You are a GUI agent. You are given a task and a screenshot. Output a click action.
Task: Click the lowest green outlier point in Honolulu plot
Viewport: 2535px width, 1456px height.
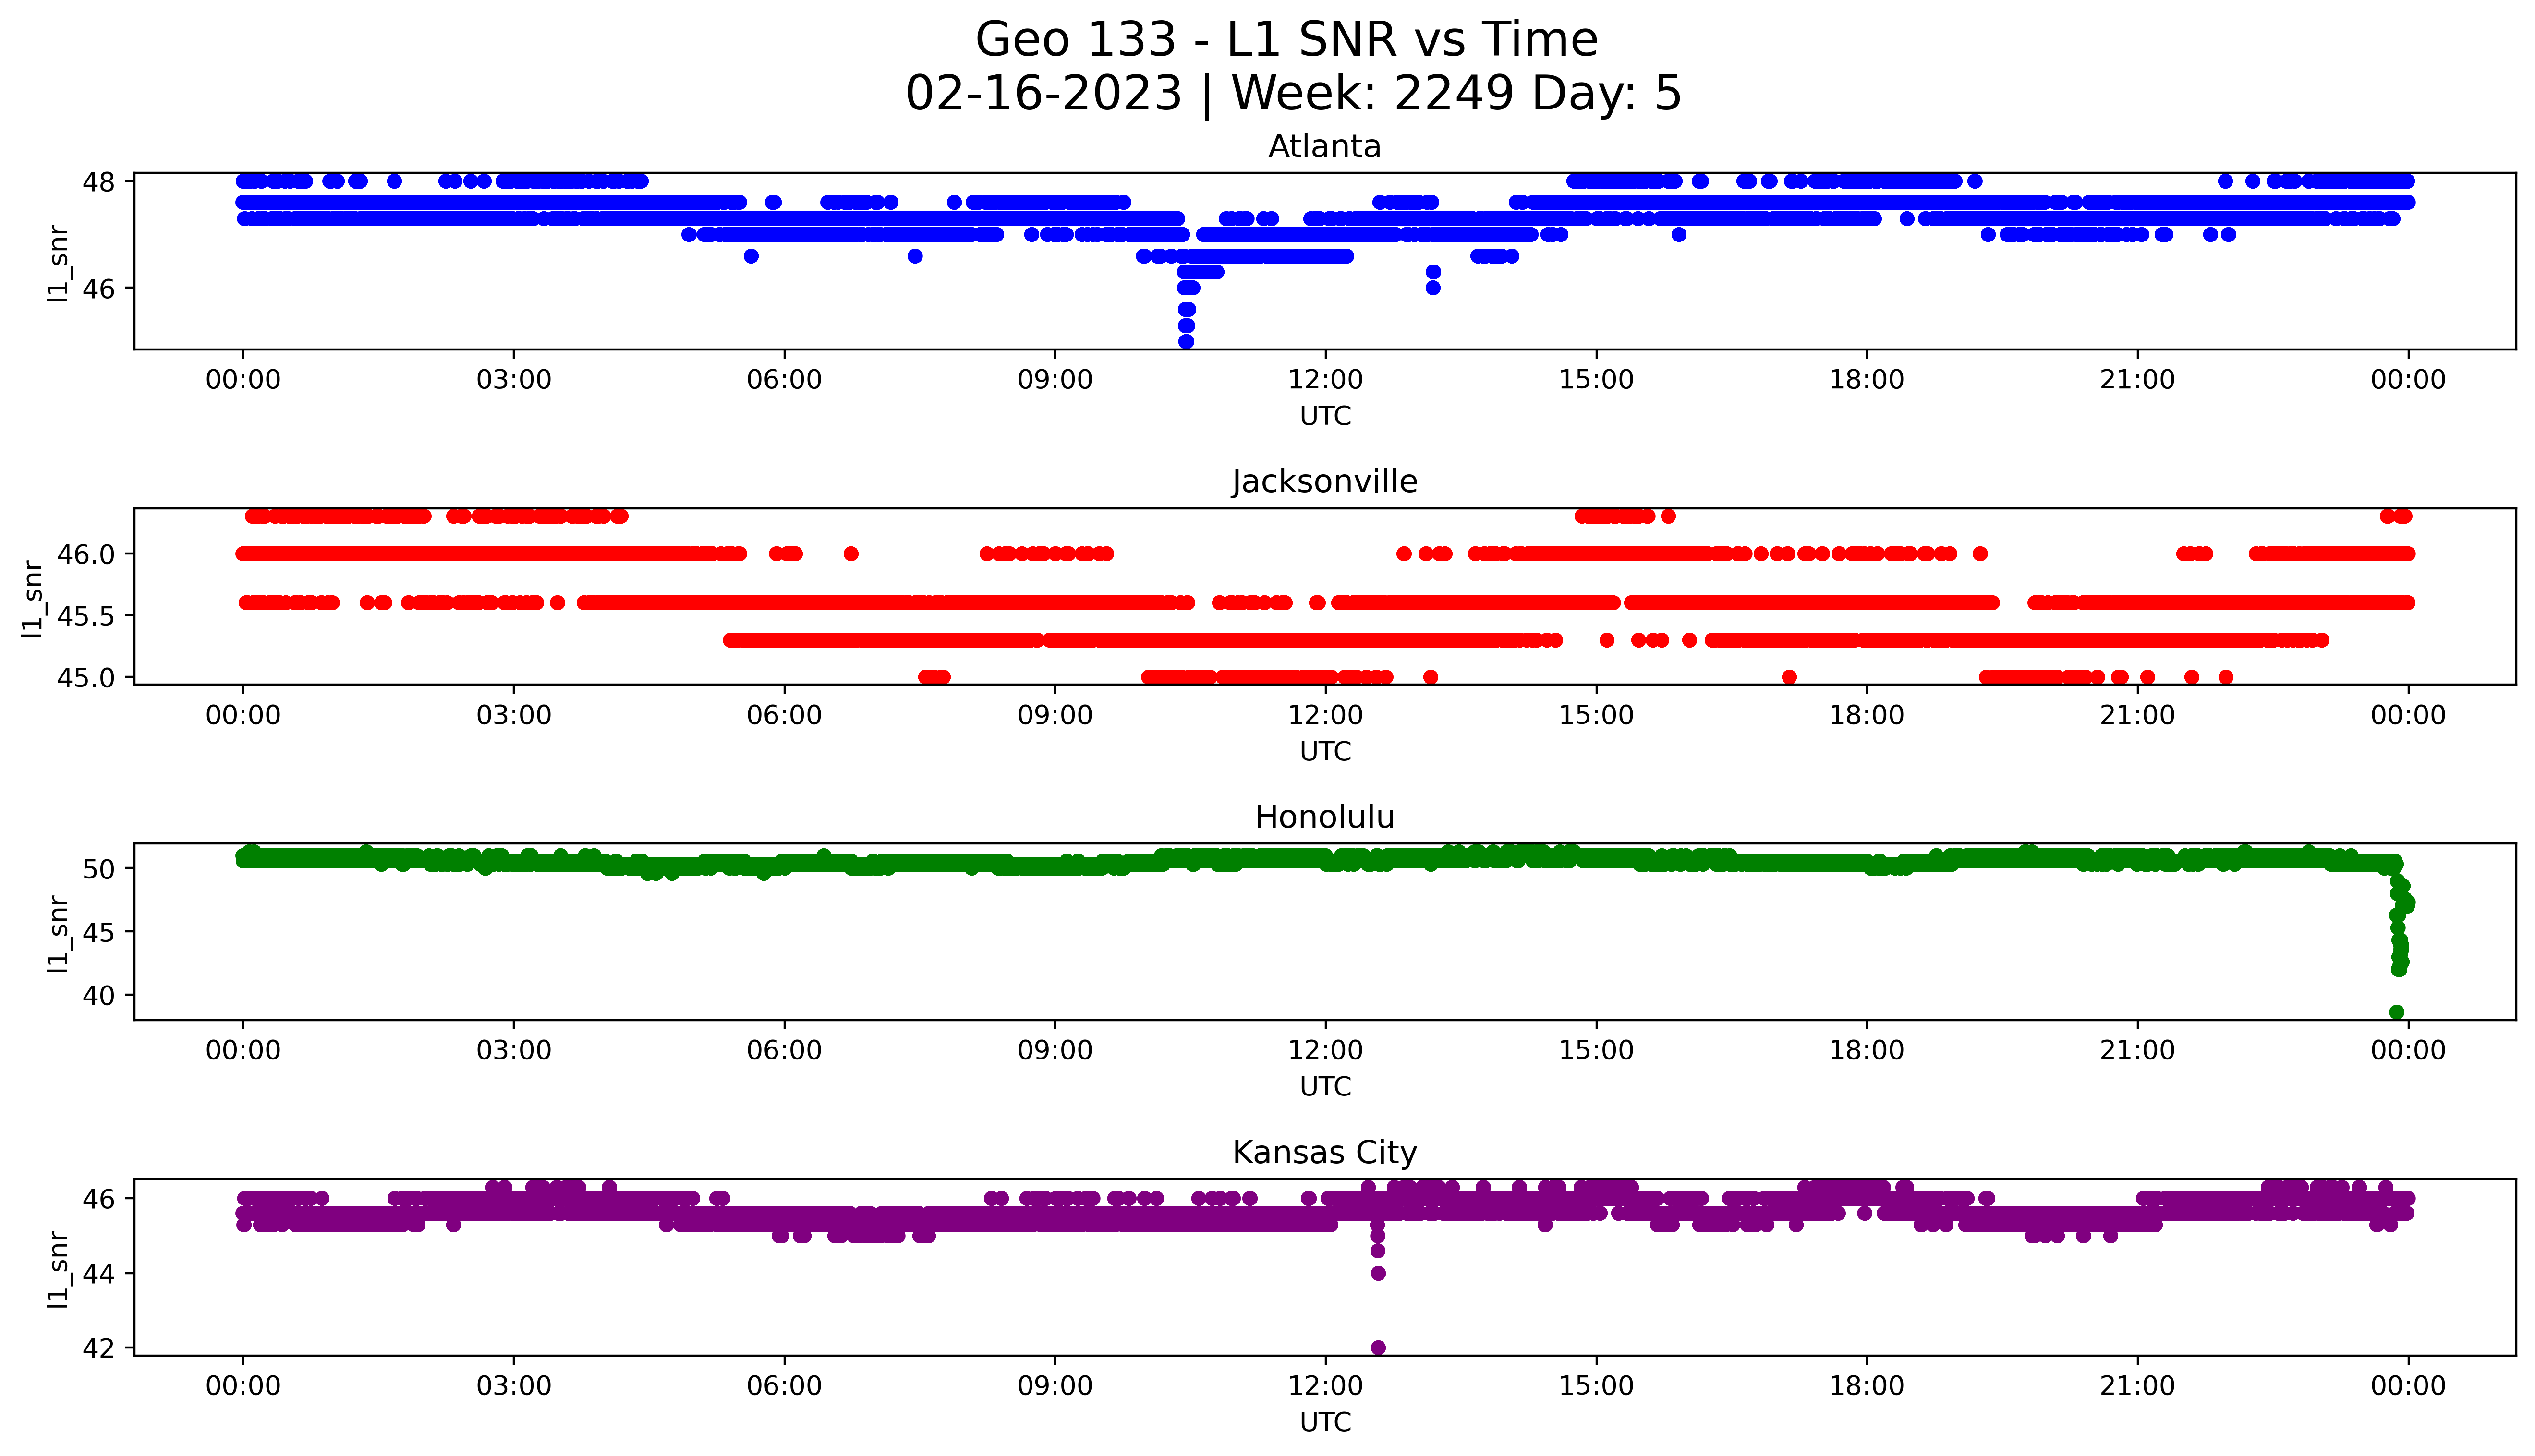[x=2396, y=1013]
